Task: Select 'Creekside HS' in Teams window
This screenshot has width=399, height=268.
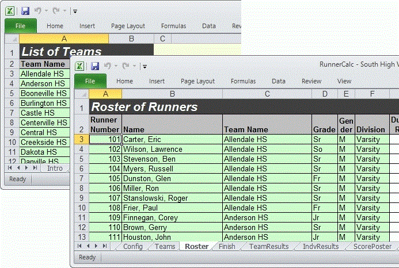Action: tap(44, 142)
